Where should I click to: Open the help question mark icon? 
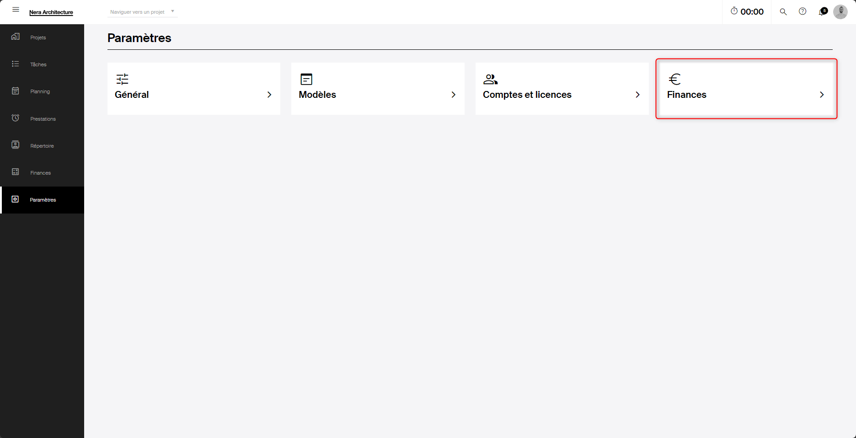pos(802,11)
